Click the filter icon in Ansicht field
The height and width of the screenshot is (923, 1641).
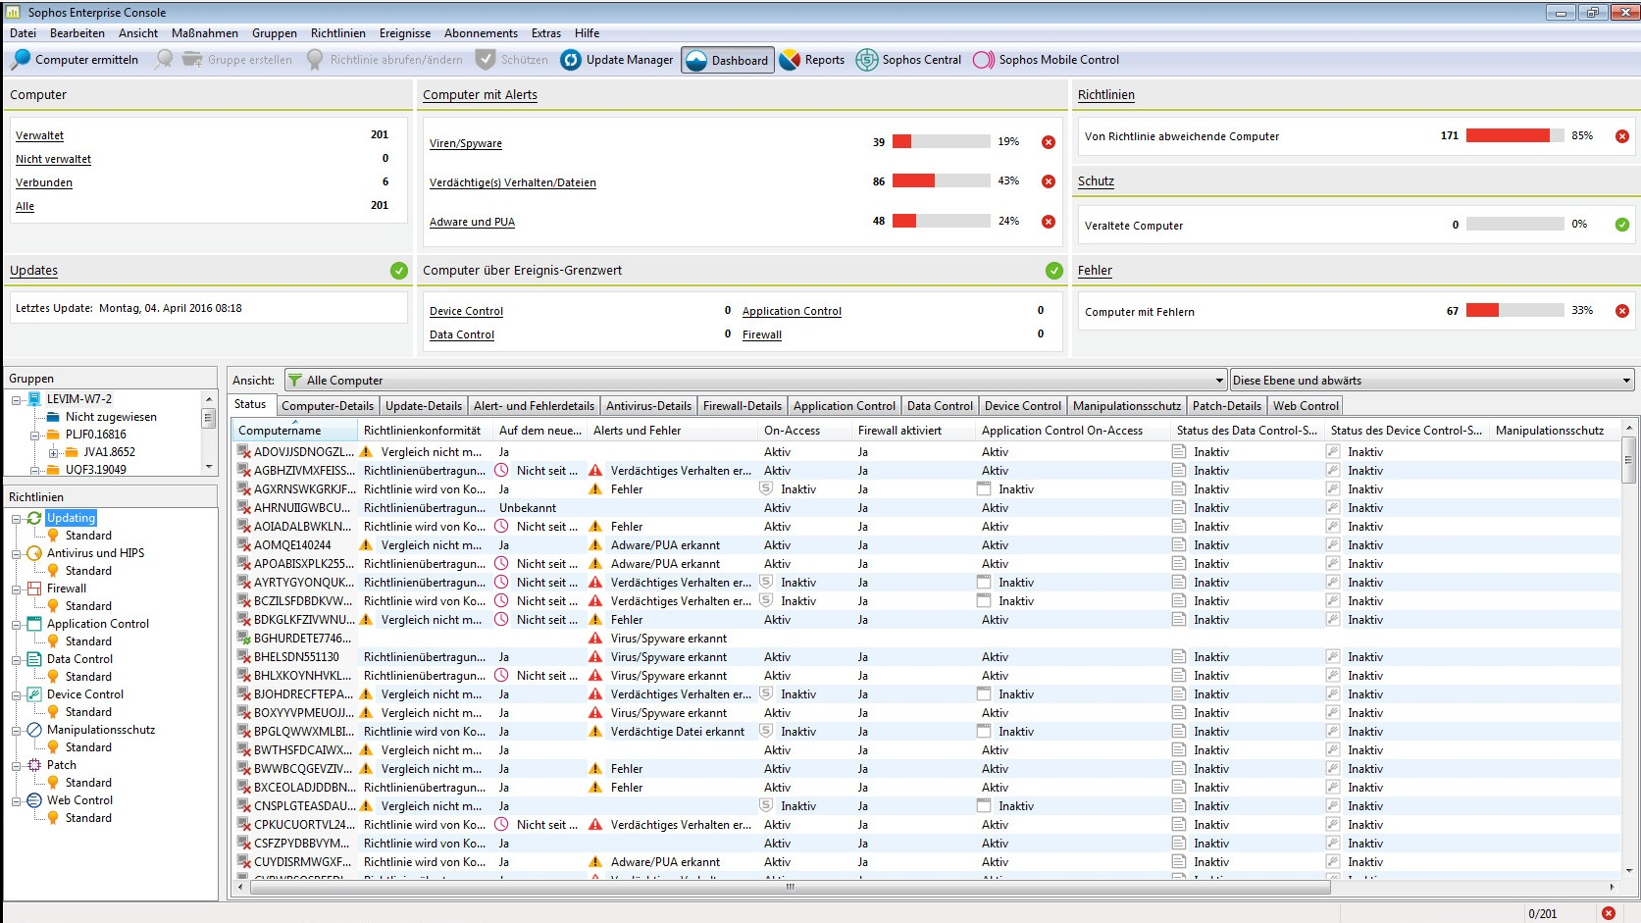(294, 381)
